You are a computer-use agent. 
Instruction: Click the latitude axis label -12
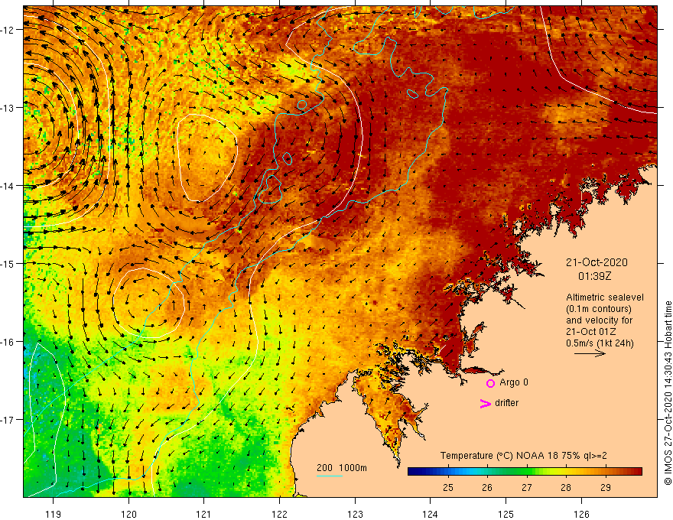(8, 30)
